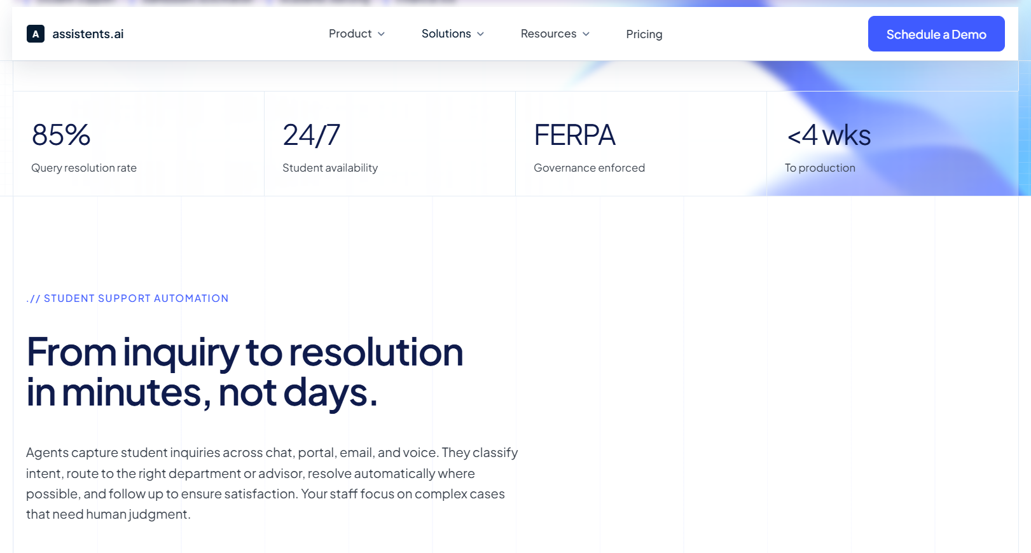Expand the Product chevron arrow
The width and height of the screenshot is (1031, 553).
381,34
